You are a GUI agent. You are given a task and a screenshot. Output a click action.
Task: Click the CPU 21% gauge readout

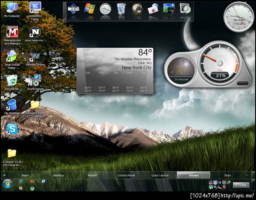click(x=221, y=75)
